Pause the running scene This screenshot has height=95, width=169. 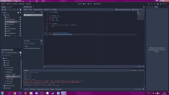[152, 4]
